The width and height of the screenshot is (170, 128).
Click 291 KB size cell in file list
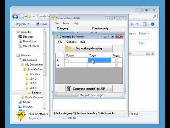click(x=149, y=54)
